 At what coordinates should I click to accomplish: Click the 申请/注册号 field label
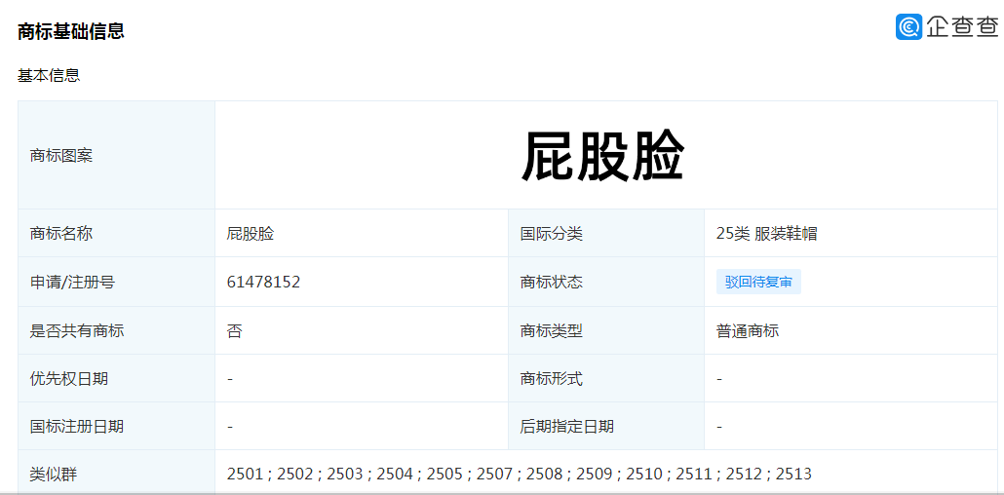pos(72,283)
